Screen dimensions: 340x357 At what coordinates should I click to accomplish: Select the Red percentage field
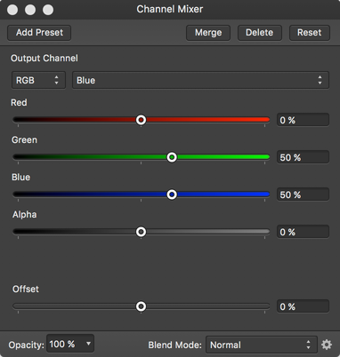[x=303, y=120]
